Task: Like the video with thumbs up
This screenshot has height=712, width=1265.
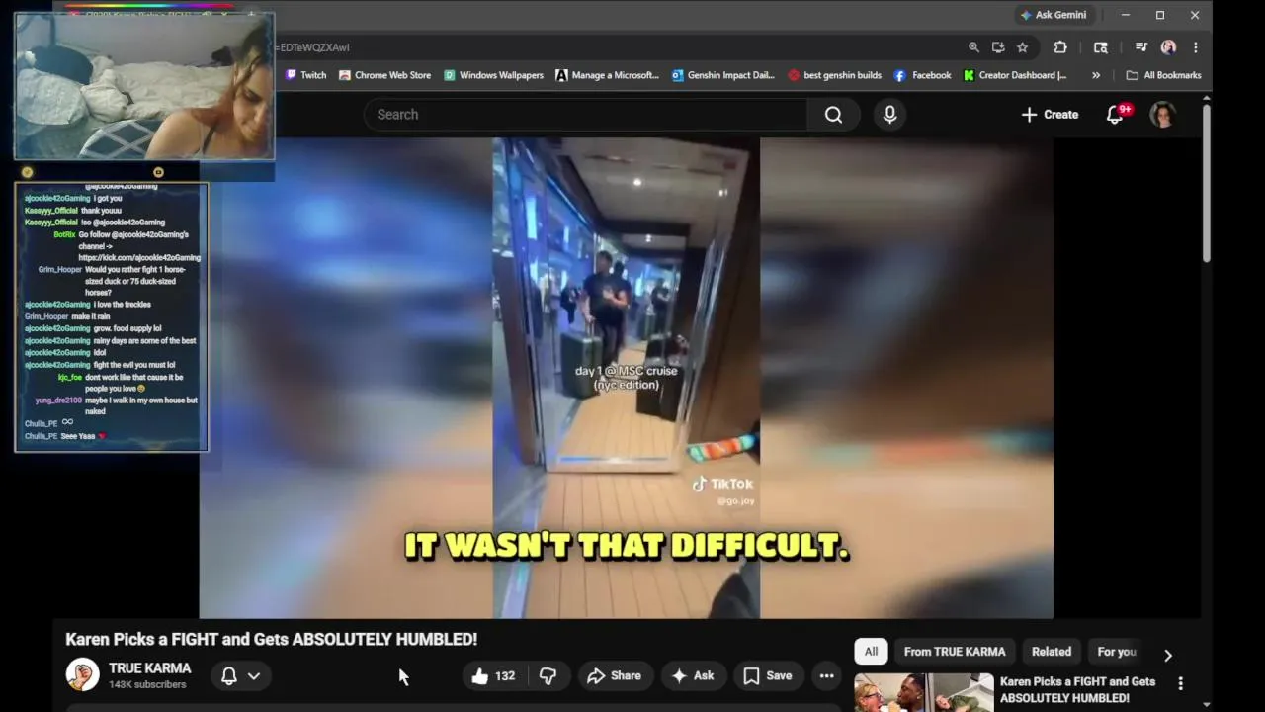Action: pyautogui.click(x=495, y=676)
